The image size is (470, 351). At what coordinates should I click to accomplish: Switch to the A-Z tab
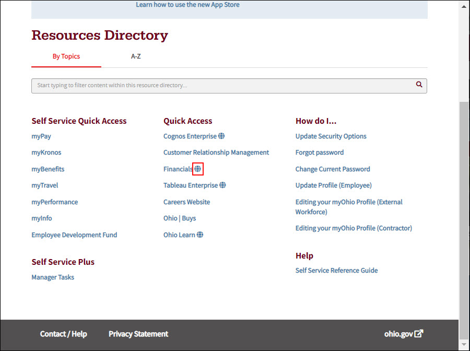pyautogui.click(x=136, y=56)
